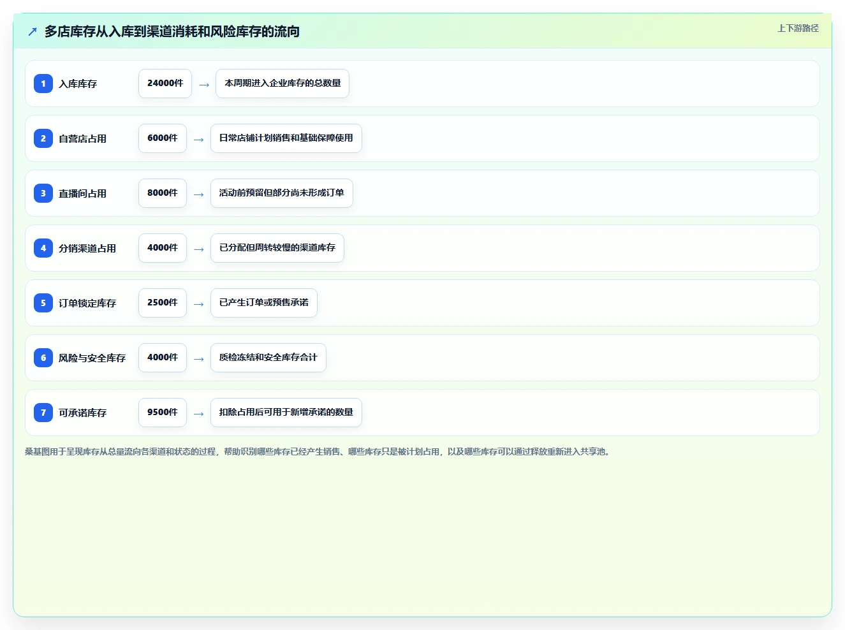Image resolution: width=845 pixels, height=630 pixels.
Task: Click 4000件 chip in 风险与安全库存 row
Action: 163,358
